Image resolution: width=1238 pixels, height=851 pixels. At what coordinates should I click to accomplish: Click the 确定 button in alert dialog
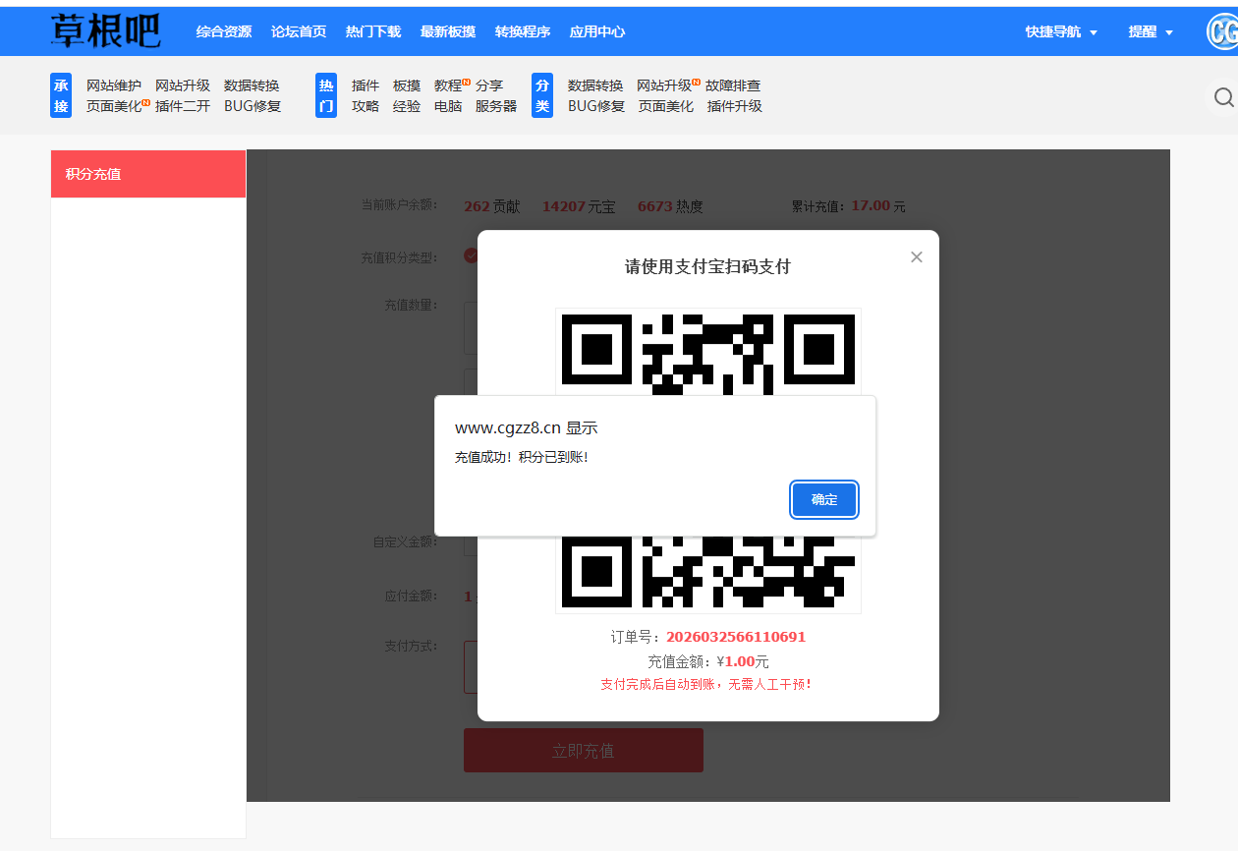coord(824,499)
